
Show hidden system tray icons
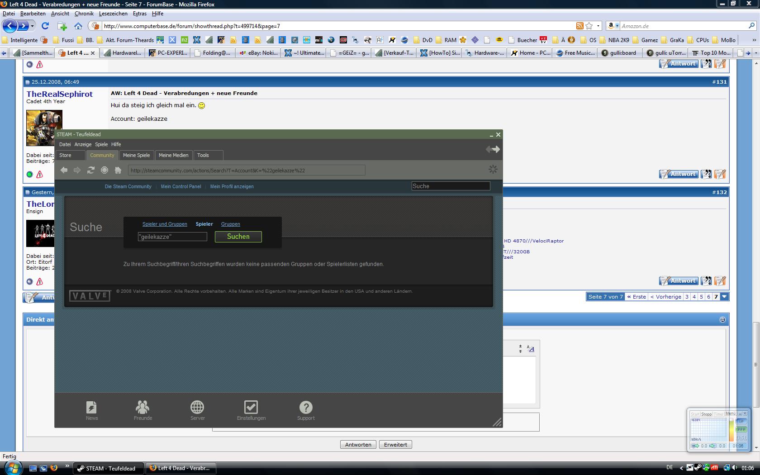click(682, 468)
